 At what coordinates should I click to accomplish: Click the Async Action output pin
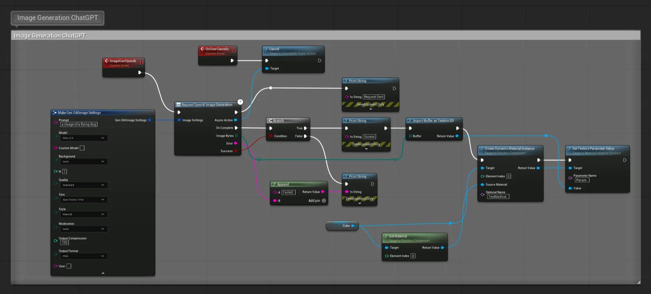tap(236, 120)
